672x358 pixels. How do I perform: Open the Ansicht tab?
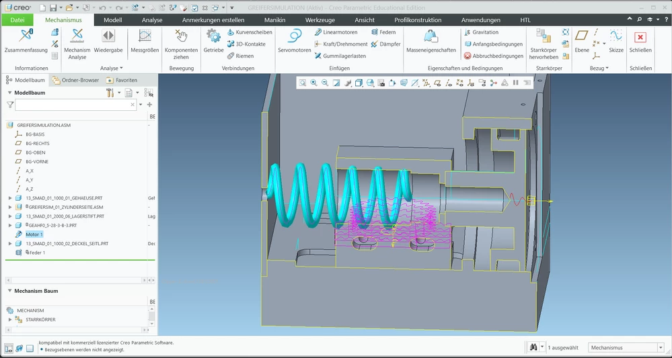point(365,19)
